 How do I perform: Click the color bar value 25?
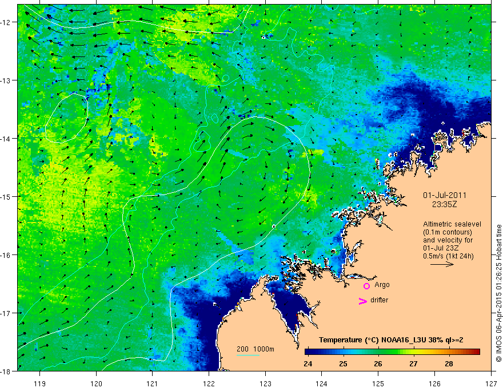[x=344, y=363]
